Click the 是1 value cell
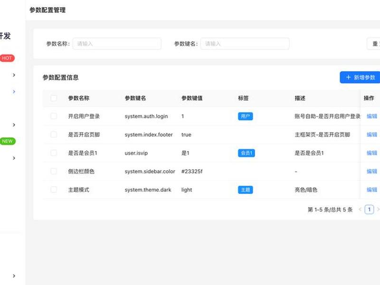Image resolution: width=380 pixels, height=285 pixels. pyautogui.click(x=185, y=153)
